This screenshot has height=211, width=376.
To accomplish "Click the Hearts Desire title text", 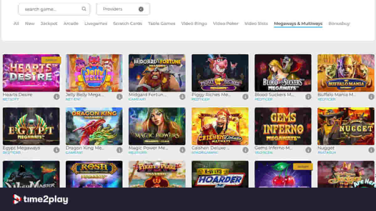I will pos(18,95).
